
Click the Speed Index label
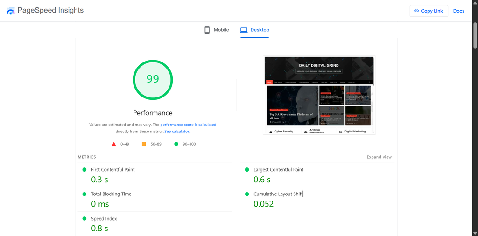click(x=104, y=219)
